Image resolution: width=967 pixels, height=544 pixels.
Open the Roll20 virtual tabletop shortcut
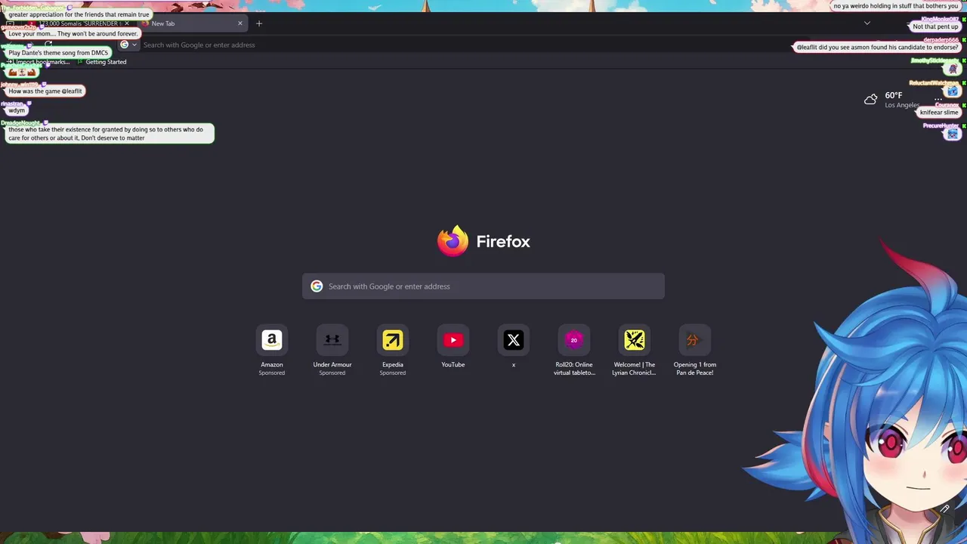(574, 340)
